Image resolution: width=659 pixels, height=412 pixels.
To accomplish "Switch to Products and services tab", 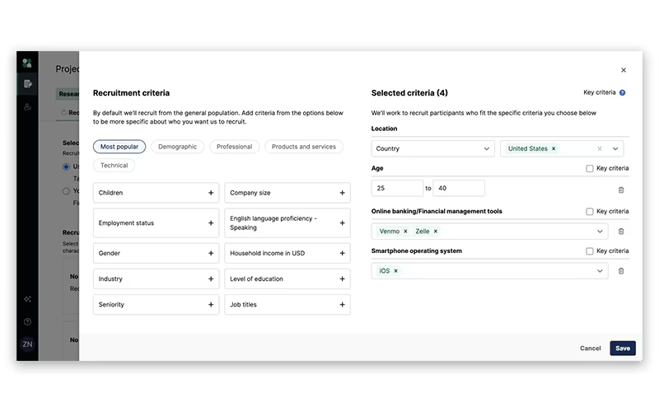I will tap(304, 147).
